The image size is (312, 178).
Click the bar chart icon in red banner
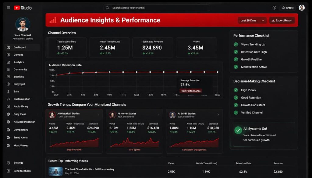pyautogui.click(x=53, y=20)
